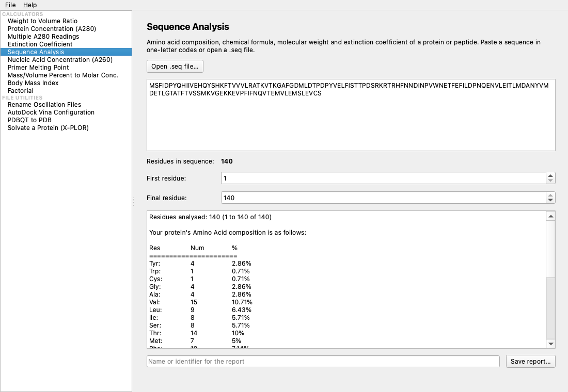
Task: Click 'Residues analysed: 140' line
Action: click(210, 217)
